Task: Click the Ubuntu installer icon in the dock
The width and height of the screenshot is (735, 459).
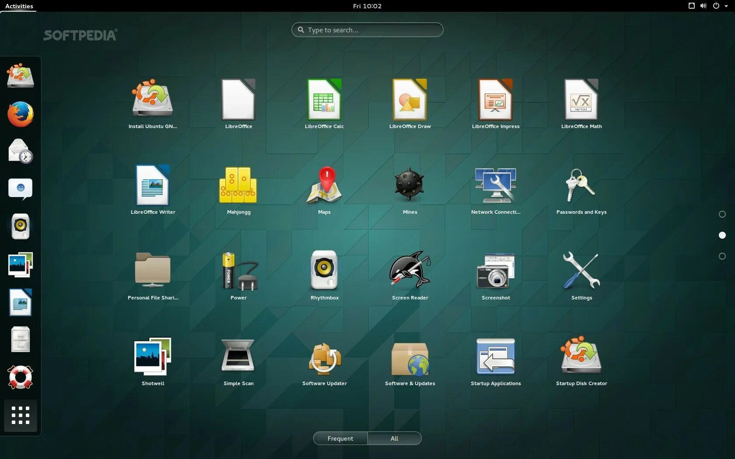Action: click(x=20, y=76)
